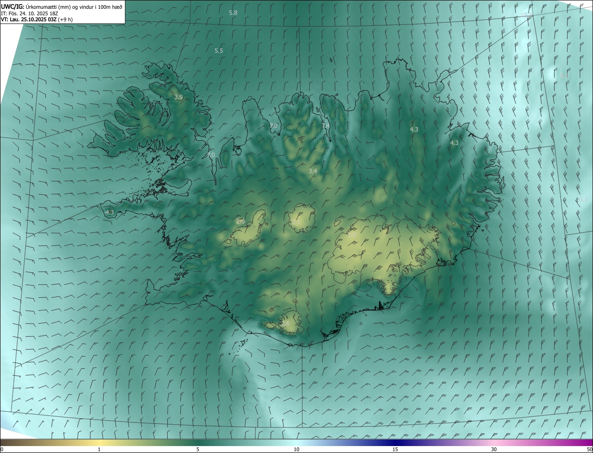Image resolution: width=593 pixels, height=453 pixels.
Task: Click the color scale tick label 10
Action: [x=296, y=450]
